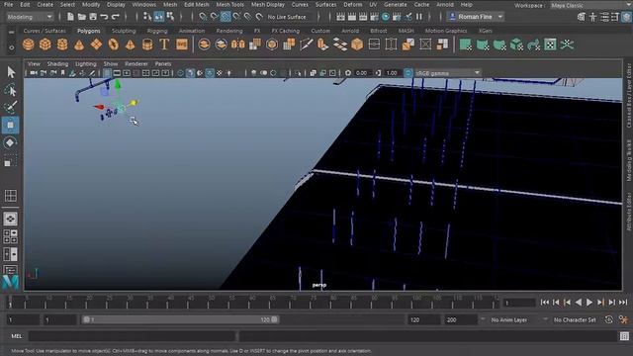This screenshot has width=633, height=356.
Task: Switch to the Sculpting shelf tab
Action: 124,31
